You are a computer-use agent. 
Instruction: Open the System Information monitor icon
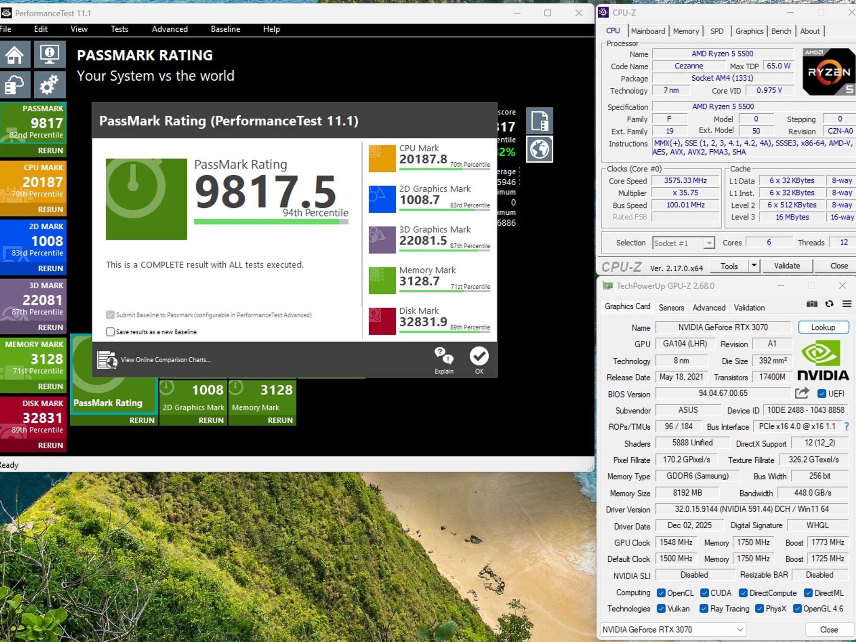pos(50,54)
